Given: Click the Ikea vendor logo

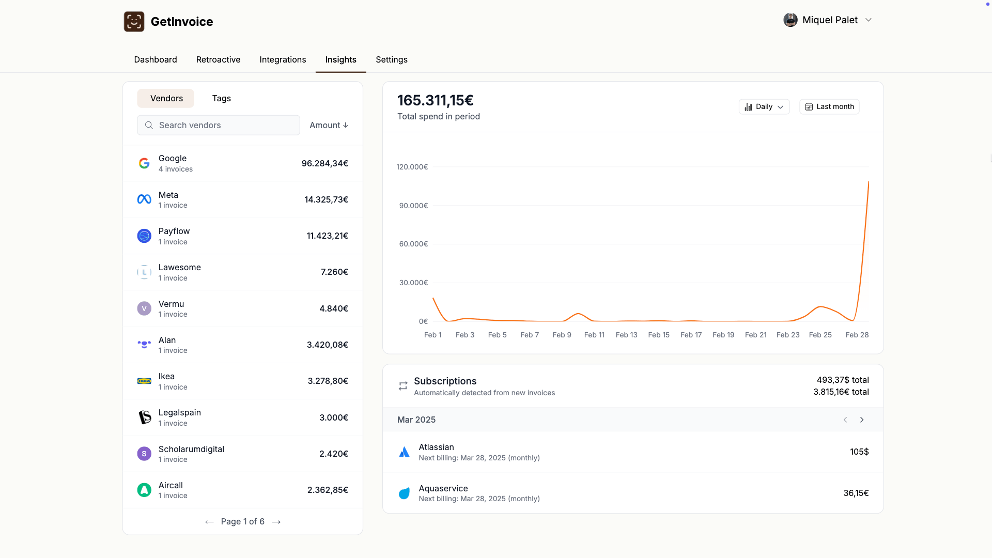Looking at the screenshot, I should tap(144, 381).
